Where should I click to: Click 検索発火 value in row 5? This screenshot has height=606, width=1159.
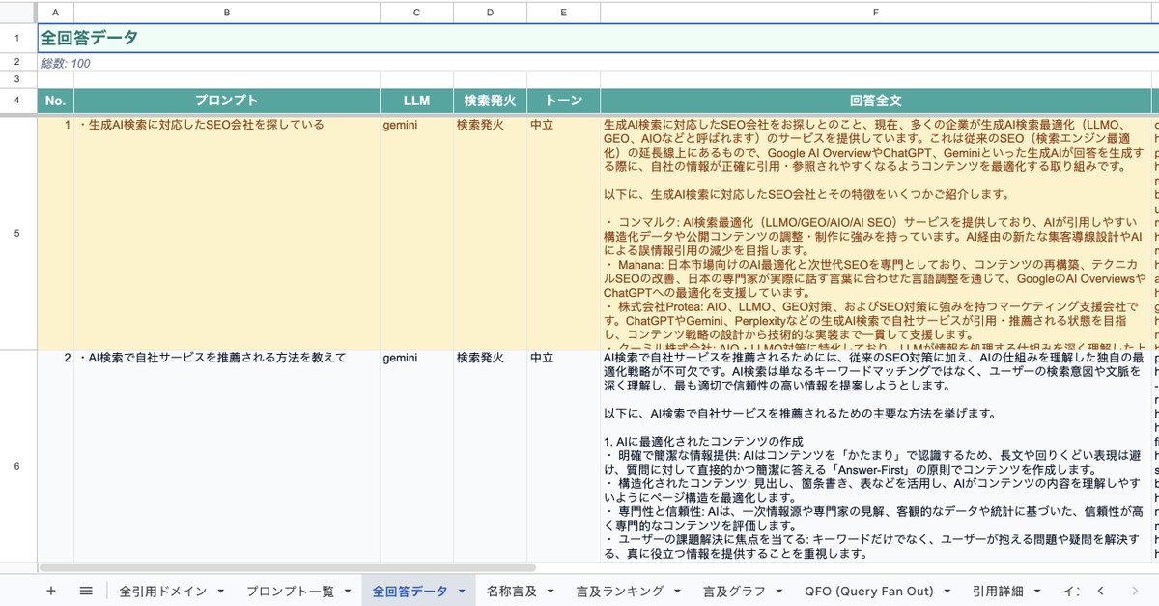pyautogui.click(x=491, y=232)
